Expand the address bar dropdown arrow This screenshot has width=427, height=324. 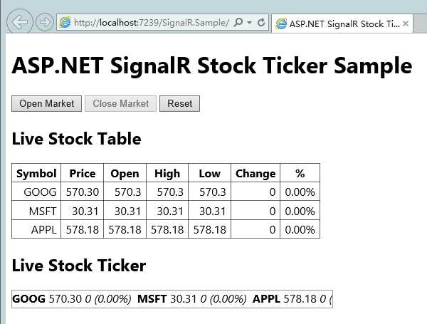click(250, 22)
